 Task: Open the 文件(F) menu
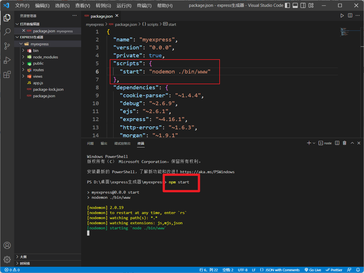click(x=22, y=5)
